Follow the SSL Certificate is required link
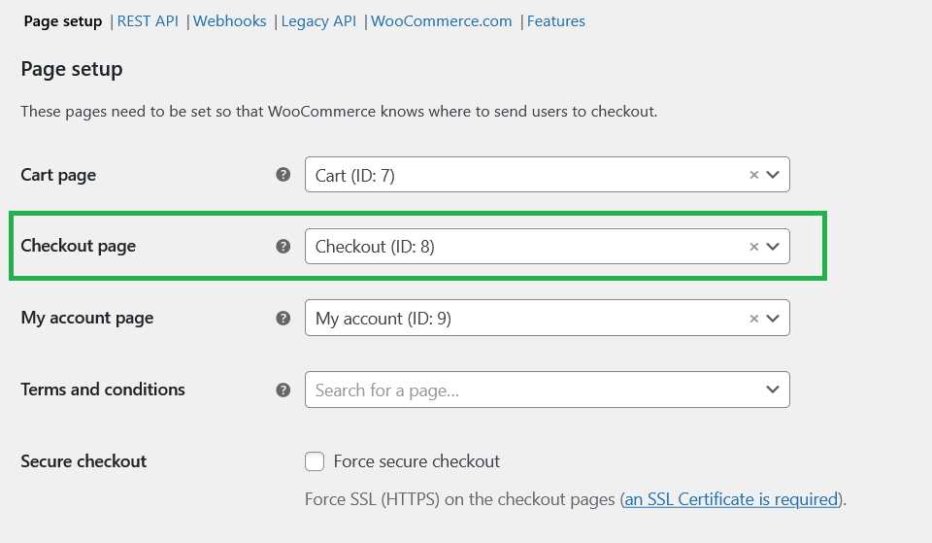 (731, 499)
